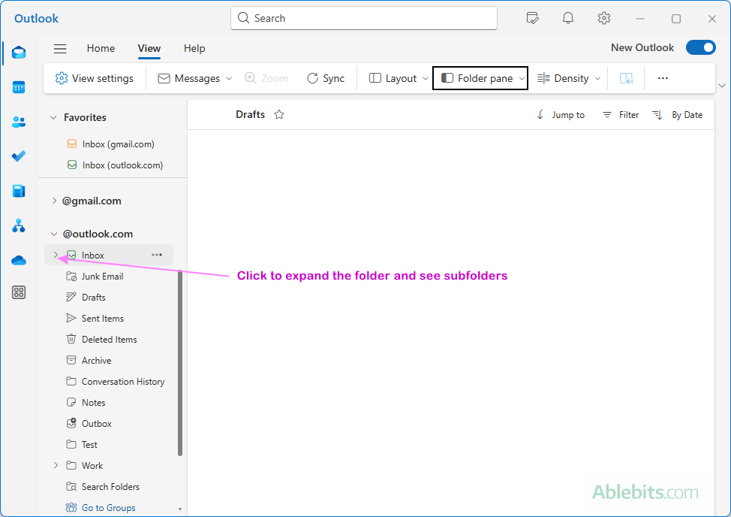
Task: Expand the @gmail.com account
Action: (x=54, y=201)
